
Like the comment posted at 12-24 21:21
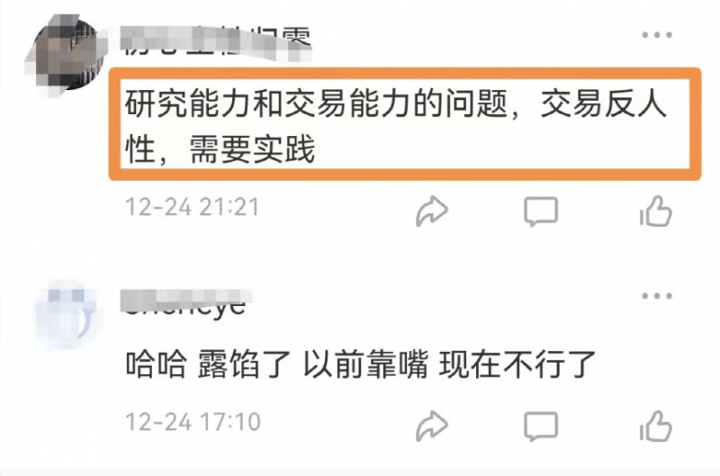(656, 211)
